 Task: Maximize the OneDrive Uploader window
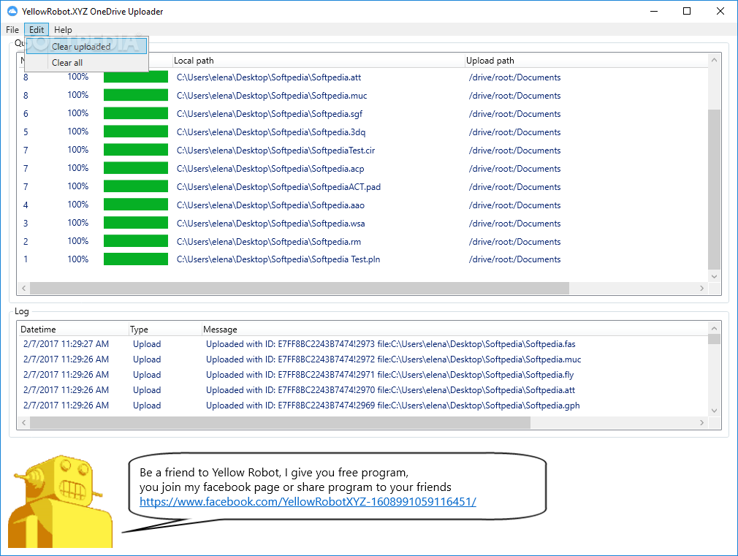pos(687,11)
